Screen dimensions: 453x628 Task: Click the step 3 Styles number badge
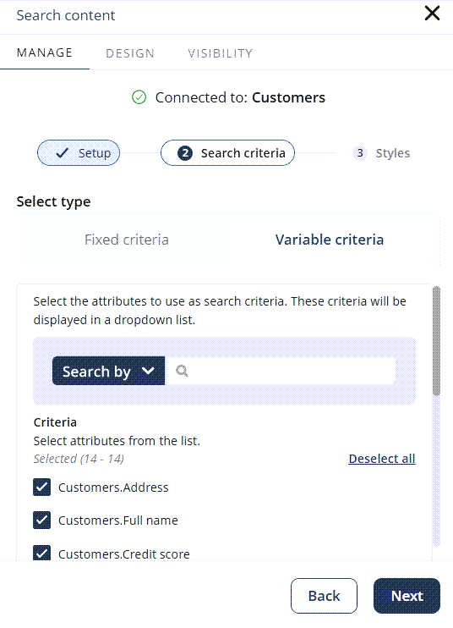coord(360,153)
